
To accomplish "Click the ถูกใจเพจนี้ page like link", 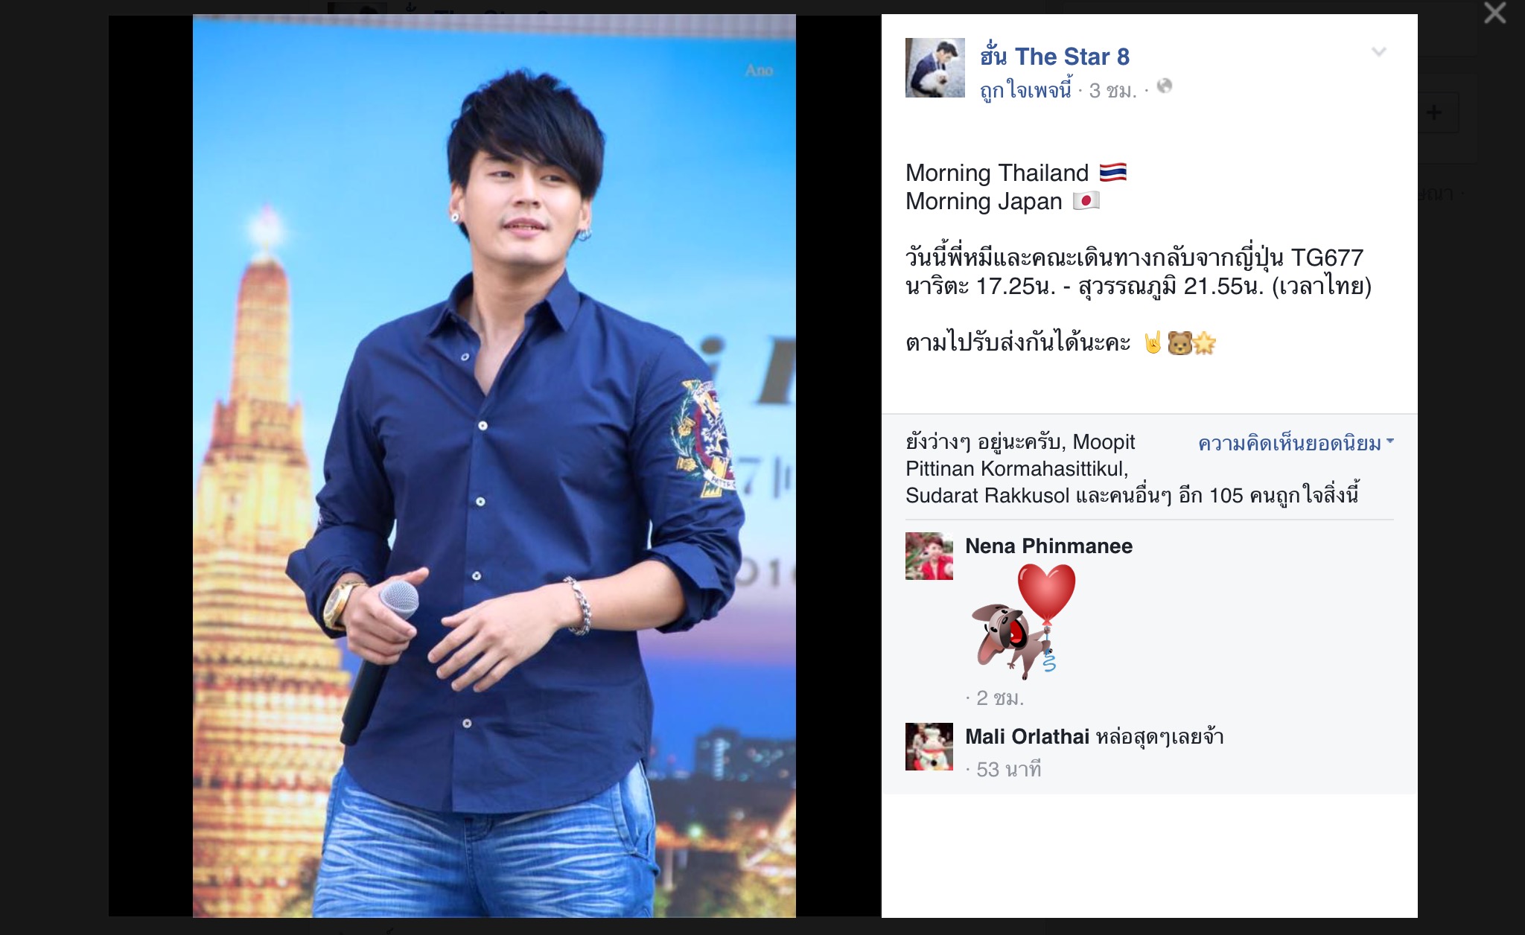I will click(1026, 90).
